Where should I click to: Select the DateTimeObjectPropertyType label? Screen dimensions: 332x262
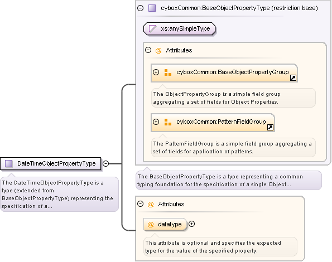[x=56, y=163]
